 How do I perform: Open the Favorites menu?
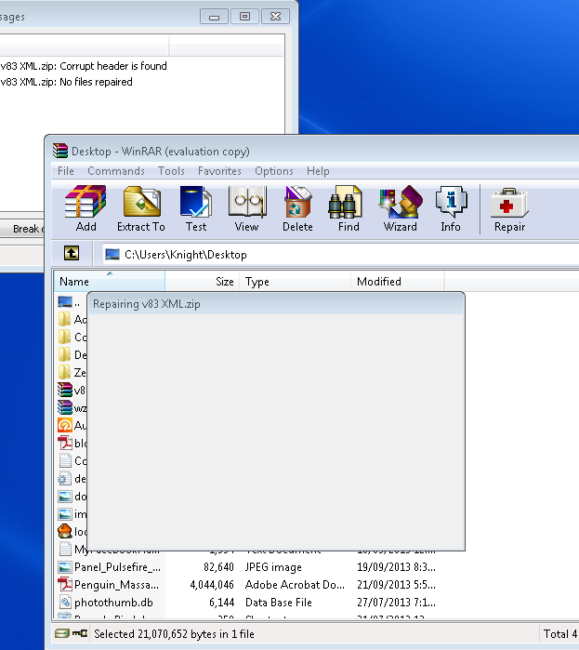point(219,171)
